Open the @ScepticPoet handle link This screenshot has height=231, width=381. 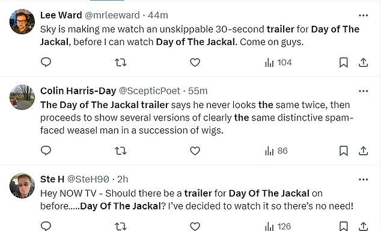[150, 91]
